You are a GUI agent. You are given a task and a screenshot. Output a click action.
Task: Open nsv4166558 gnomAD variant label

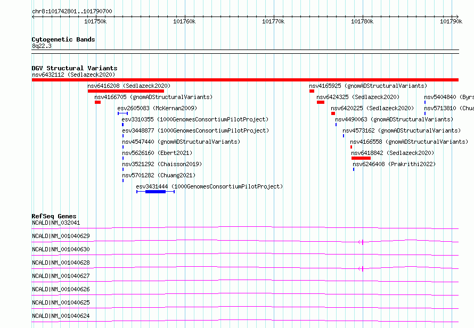409,142
